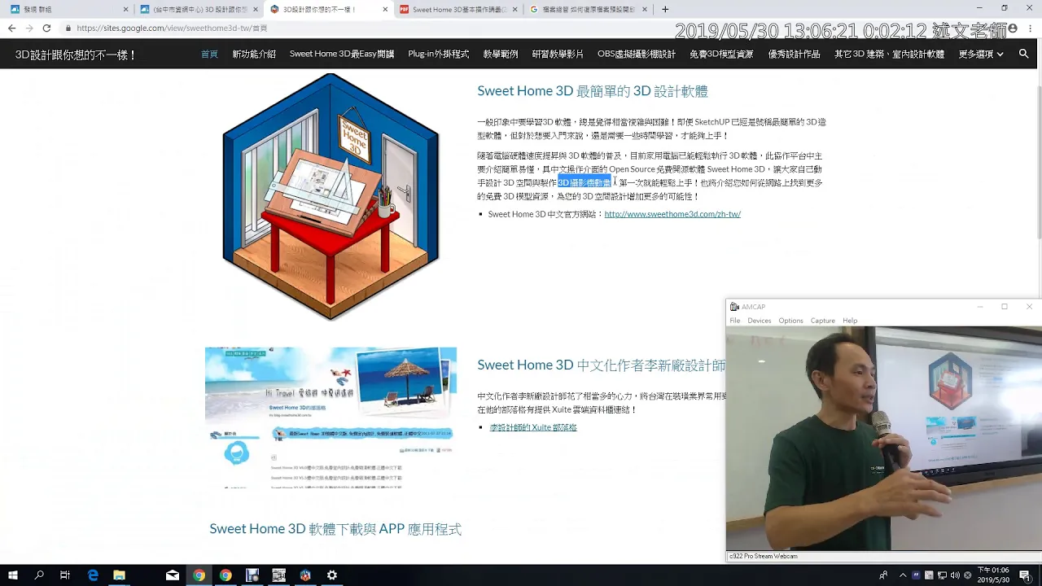Open Task View on the taskbar

click(x=65, y=575)
